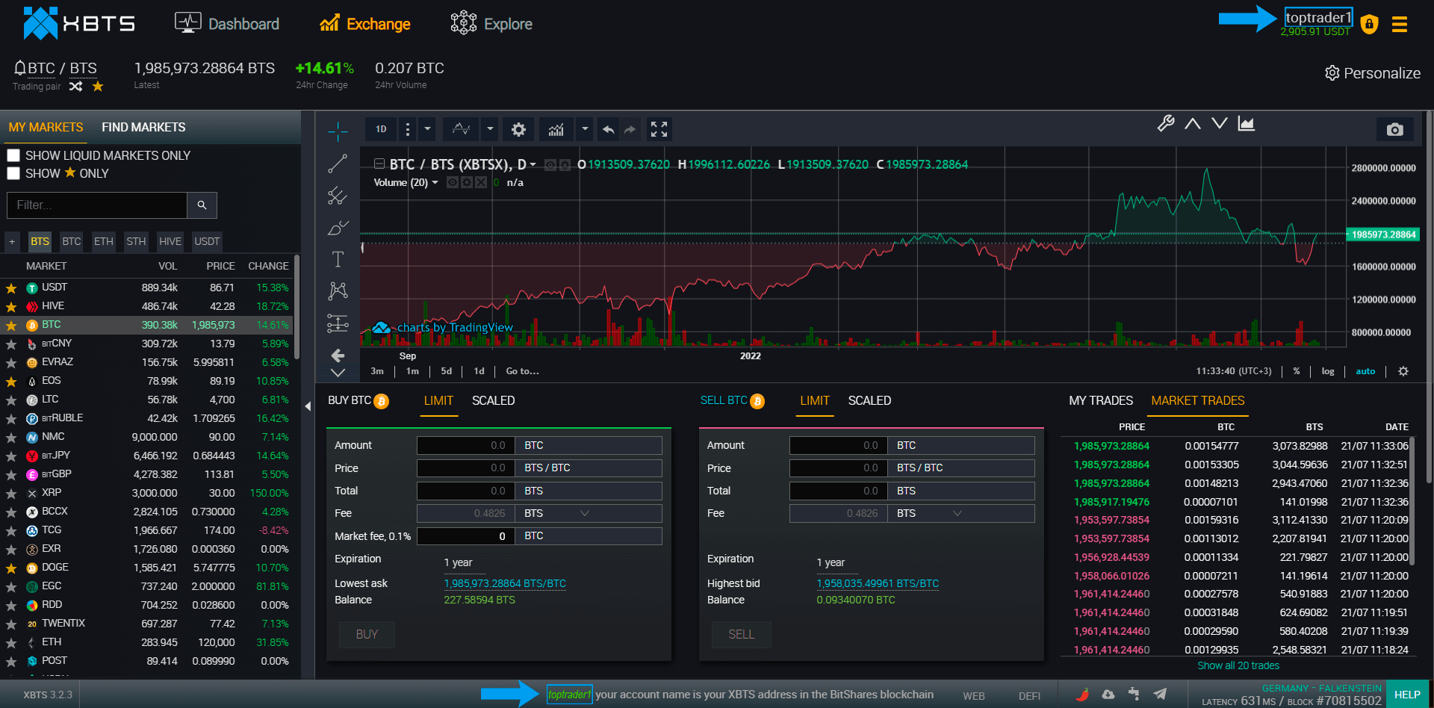Click the red chili pepper status icon
The width and height of the screenshot is (1434, 708).
(x=1082, y=695)
